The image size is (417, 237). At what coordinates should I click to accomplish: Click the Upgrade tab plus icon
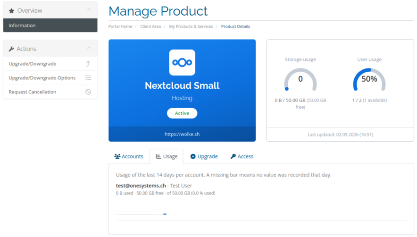[193, 156]
